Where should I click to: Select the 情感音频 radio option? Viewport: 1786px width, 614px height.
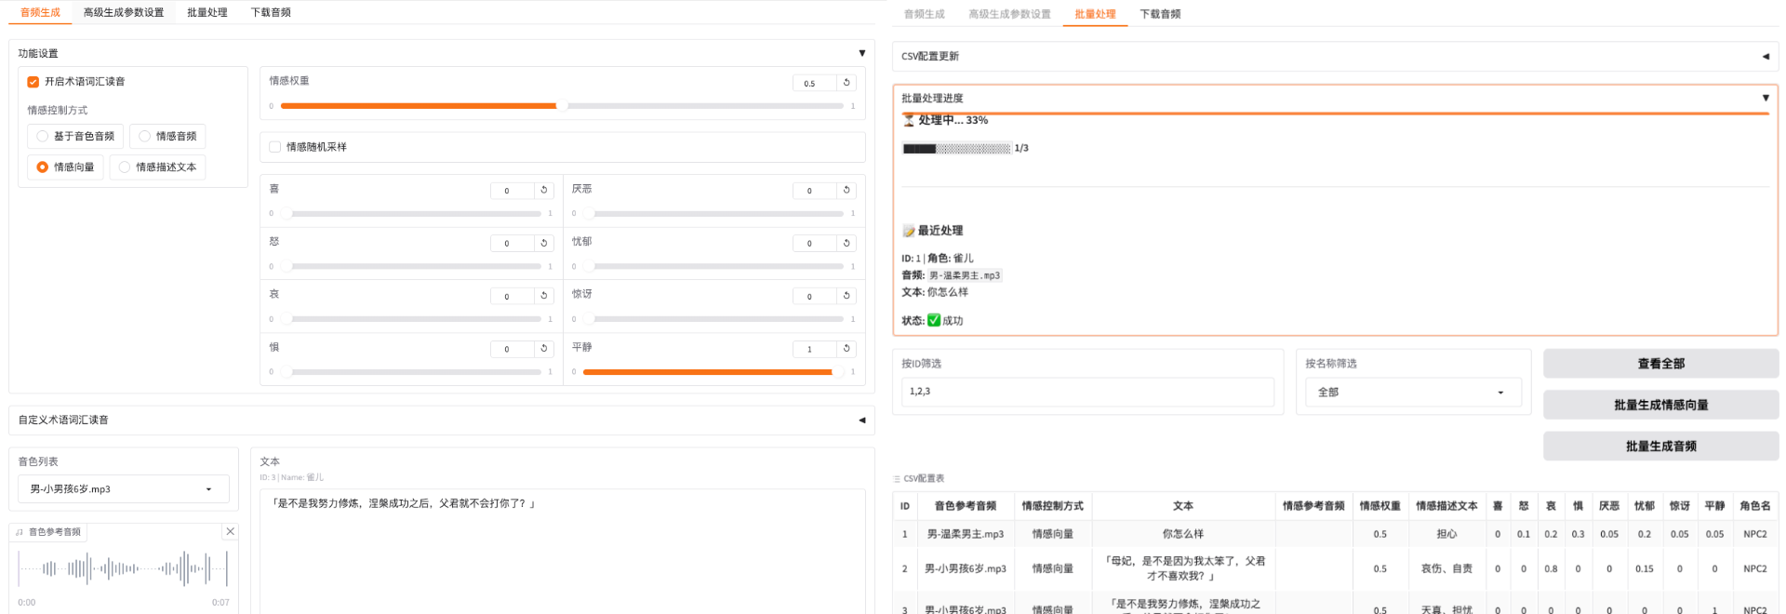tap(167, 136)
